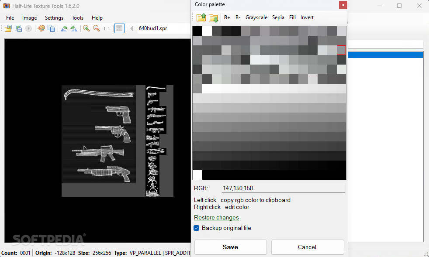429x257 pixels.
Task: Zoom in with the magnifier plus icon
Action: click(x=86, y=28)
